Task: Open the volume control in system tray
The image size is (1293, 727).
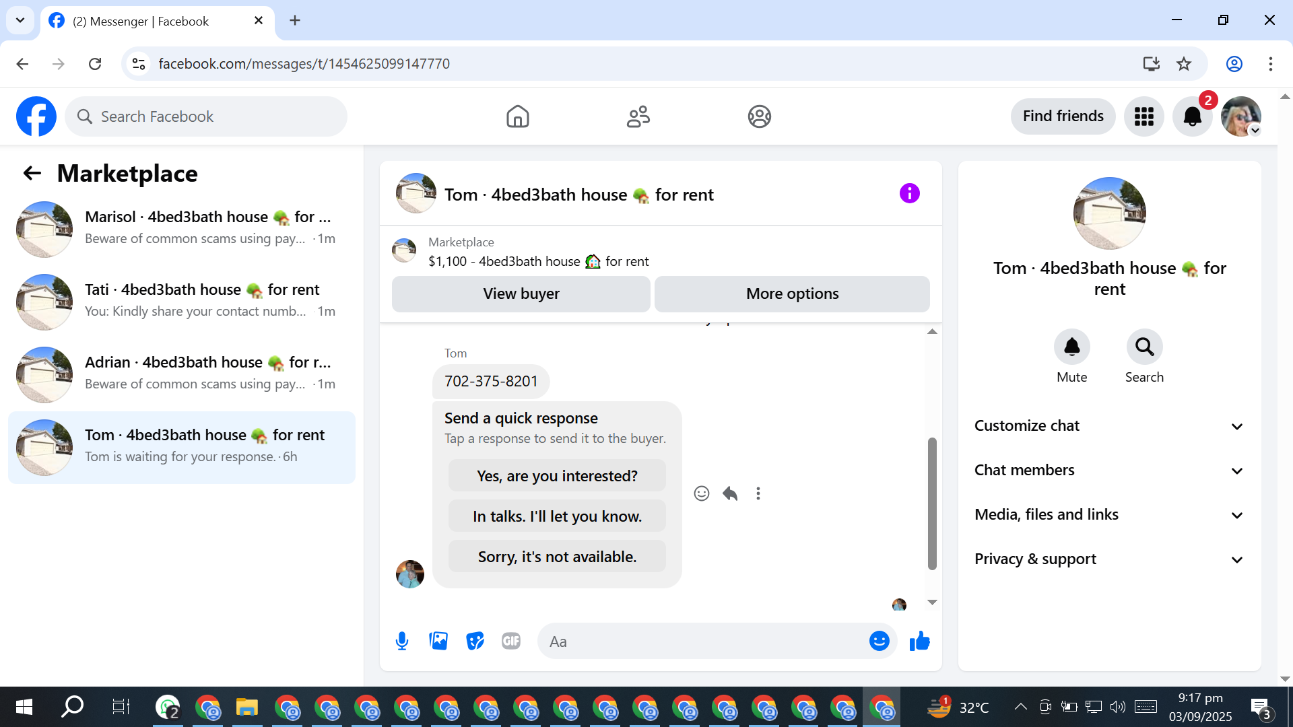Action: [x=1117, y=707]
